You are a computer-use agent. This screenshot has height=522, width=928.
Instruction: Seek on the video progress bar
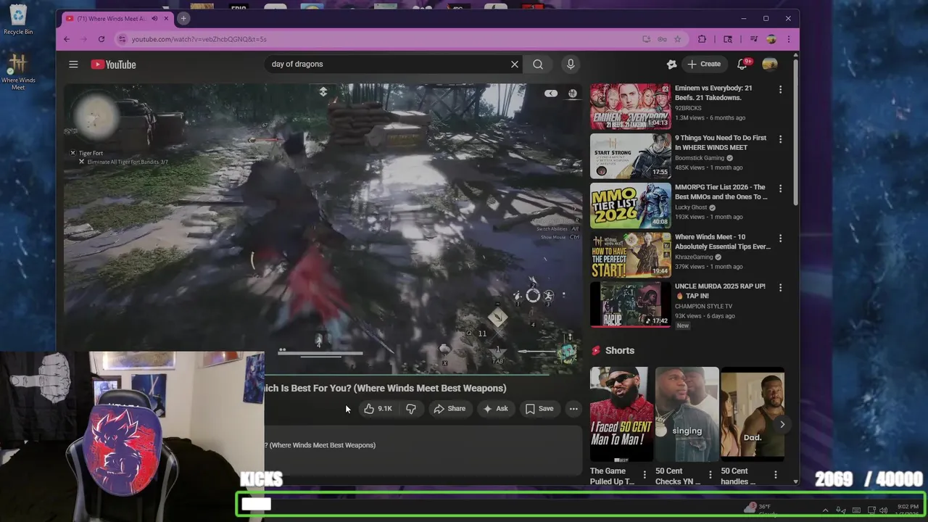click(x=323, y=374)
